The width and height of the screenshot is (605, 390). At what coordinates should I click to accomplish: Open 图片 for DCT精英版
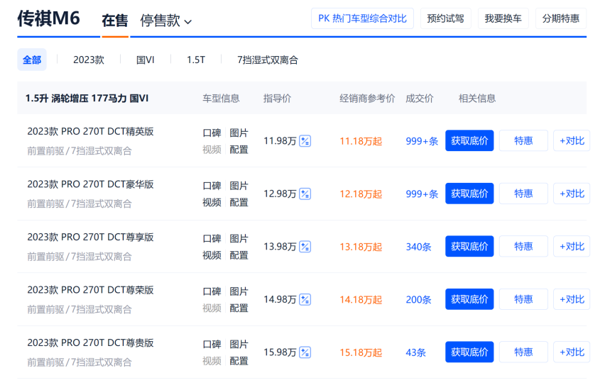[x=239, y=133]
